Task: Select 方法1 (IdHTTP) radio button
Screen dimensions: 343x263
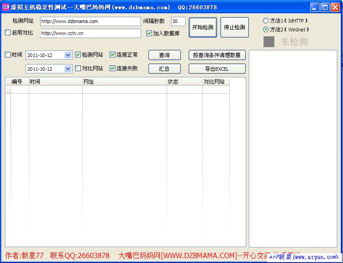Action: pyautogui.click(x=266, y=21)
